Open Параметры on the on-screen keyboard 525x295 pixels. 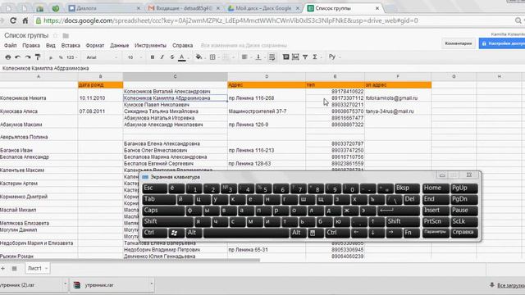click(436, 233)
